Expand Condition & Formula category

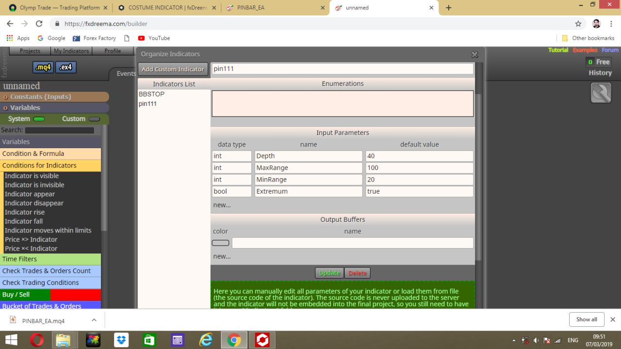pyautogui.click(x=50, y=153)
